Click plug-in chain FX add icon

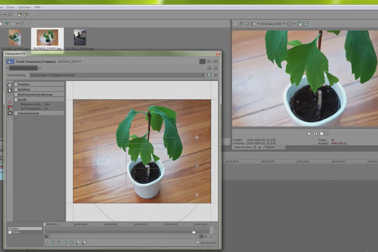pos(209,68)
